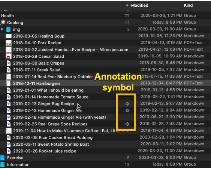Viewport: 211px width, 169px height.
Task: Click the Caesar Salad thumbnail icon
Action: pyautogui.click(x=9, y=56)
